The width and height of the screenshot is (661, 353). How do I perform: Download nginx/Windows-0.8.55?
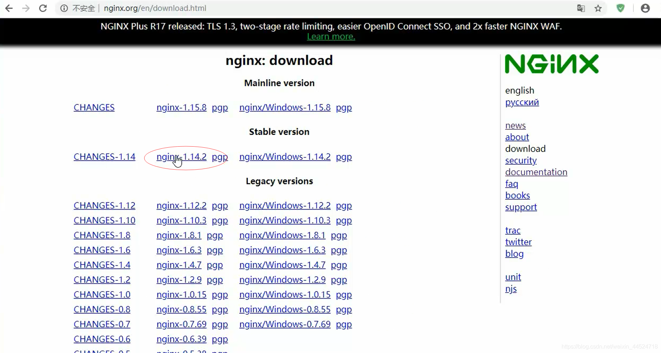tap(285, 309)
